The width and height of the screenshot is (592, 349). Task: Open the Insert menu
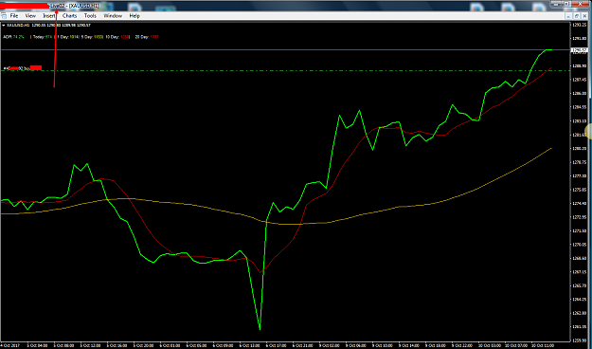coord(49,16)
